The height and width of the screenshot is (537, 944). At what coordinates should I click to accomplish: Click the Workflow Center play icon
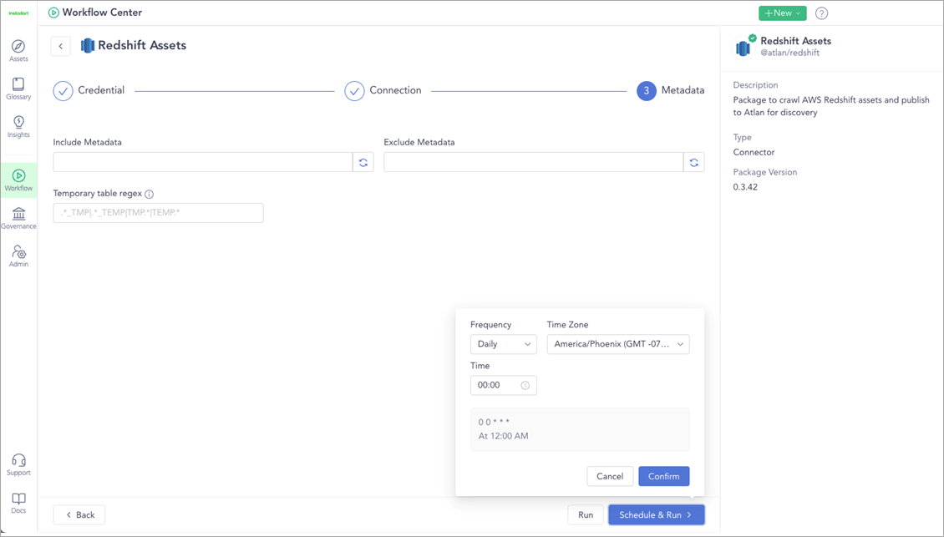53,13
